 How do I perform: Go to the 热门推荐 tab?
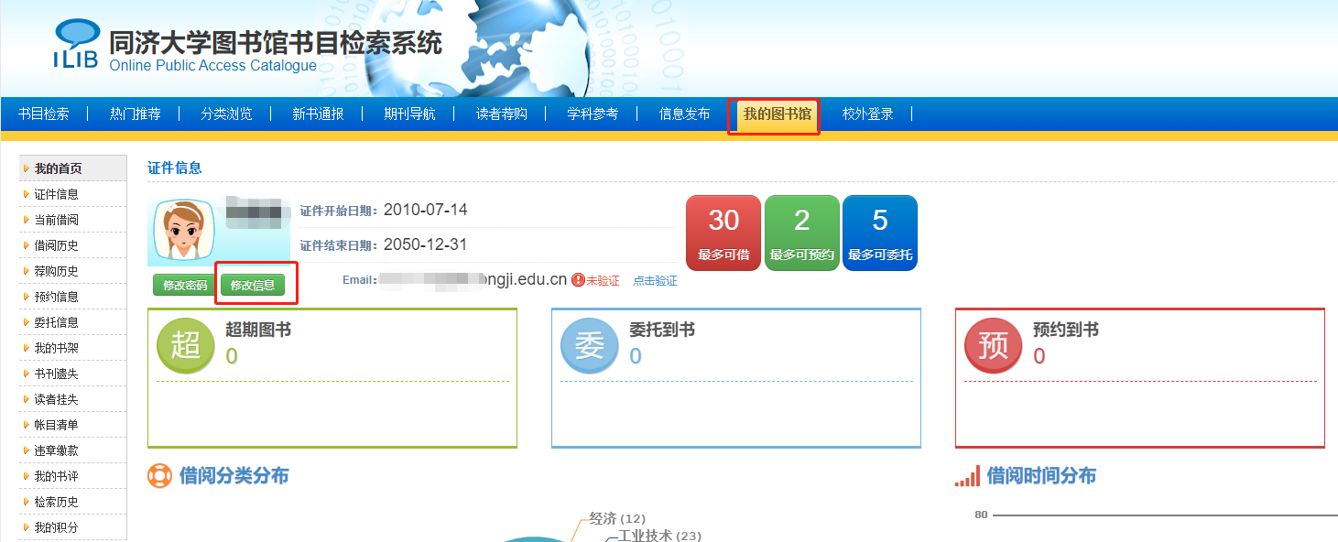[135, 114]
